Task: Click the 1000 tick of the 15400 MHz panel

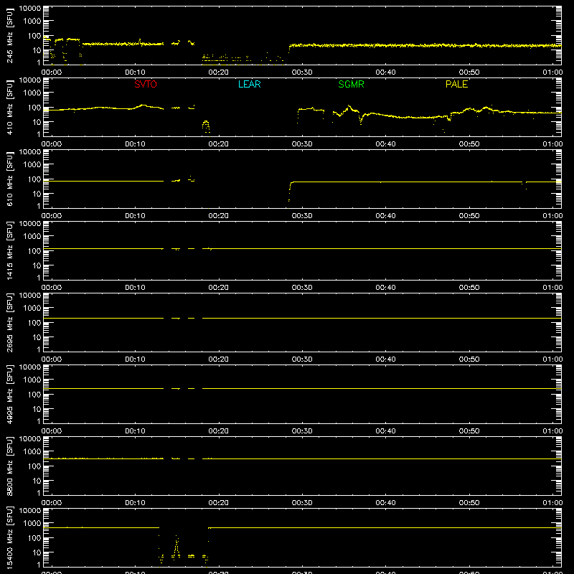Action: (32, 524)
